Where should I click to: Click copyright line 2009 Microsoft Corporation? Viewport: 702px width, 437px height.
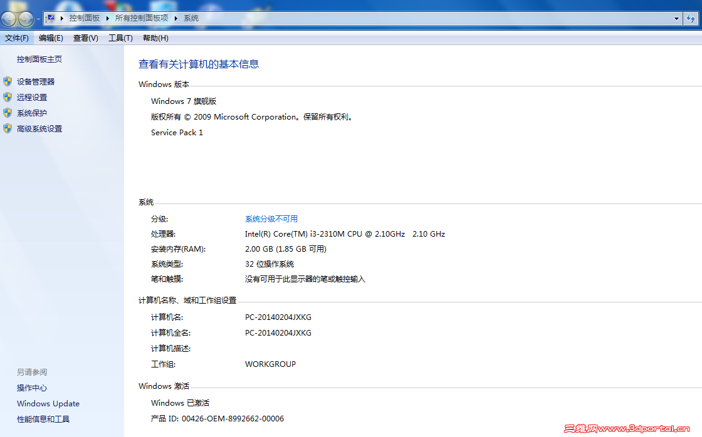(253, 116)
